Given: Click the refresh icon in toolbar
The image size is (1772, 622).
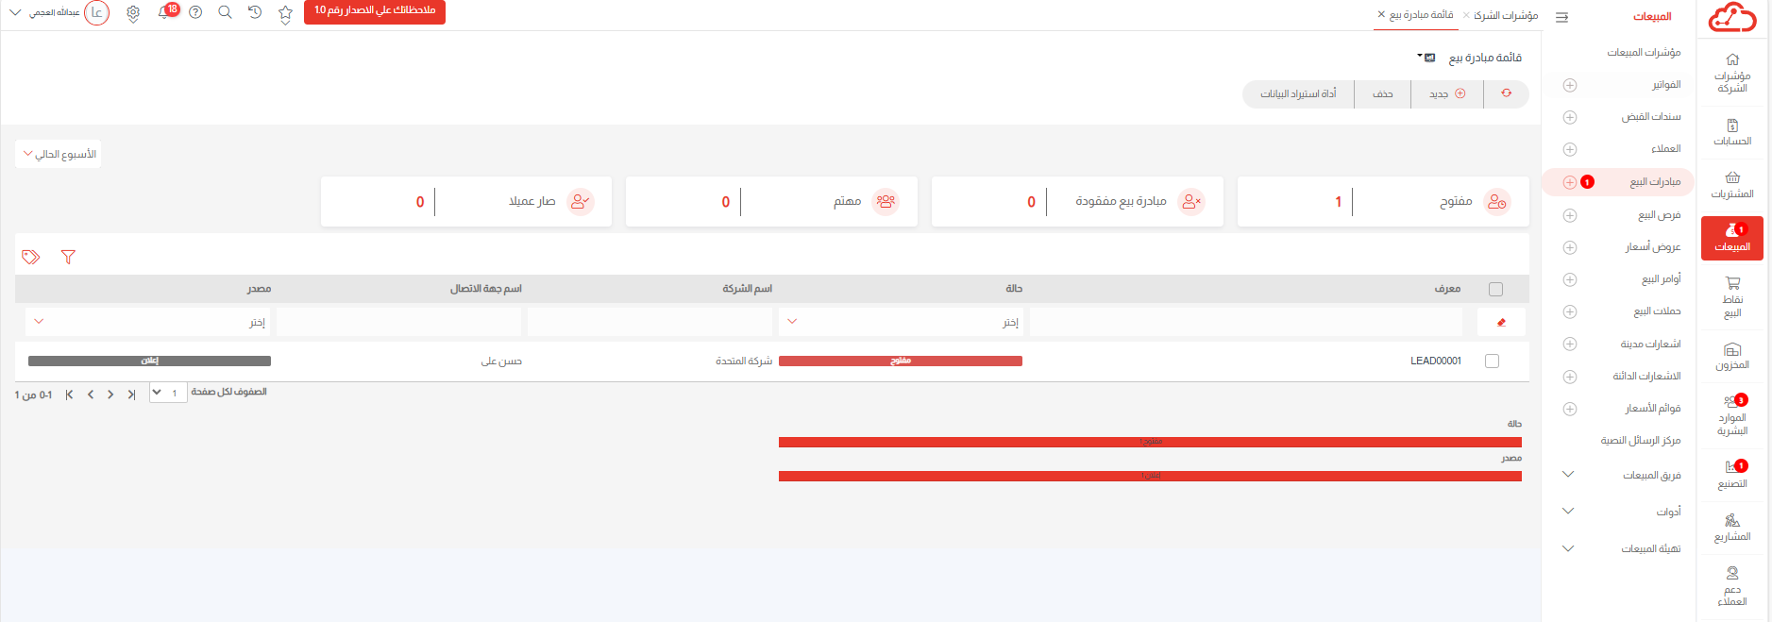Looking at the screenshot, I should pyautogui.click(x=1506, y=93).
